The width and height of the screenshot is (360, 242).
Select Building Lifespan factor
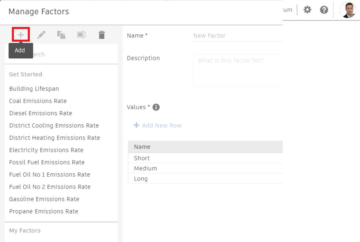click(x=34, y=89)
